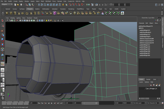Select the Move tool cone icon
The width and height of the screenshot is (164, 109).
point(2,35)
